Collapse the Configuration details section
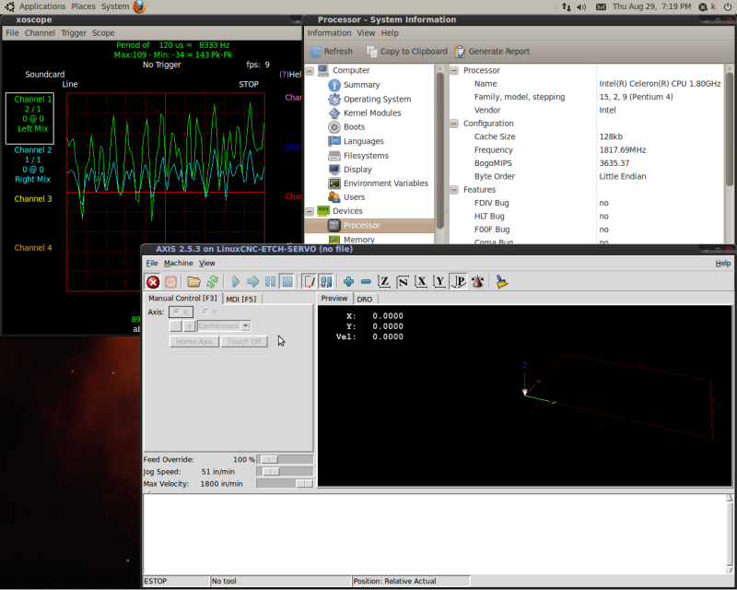 [454, 124]
